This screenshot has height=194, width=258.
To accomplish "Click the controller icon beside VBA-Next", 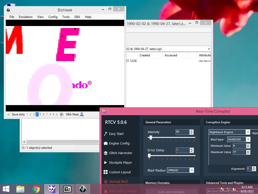I will 62,114.
